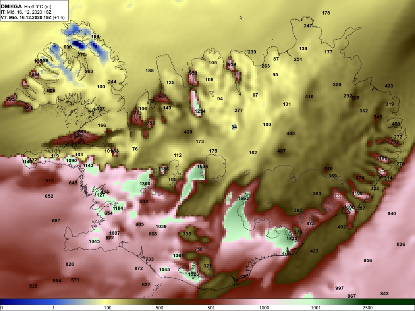This screenshot has width=415, height=311.
Task: Click the map value 1361
Action: (x=178, y=255)
